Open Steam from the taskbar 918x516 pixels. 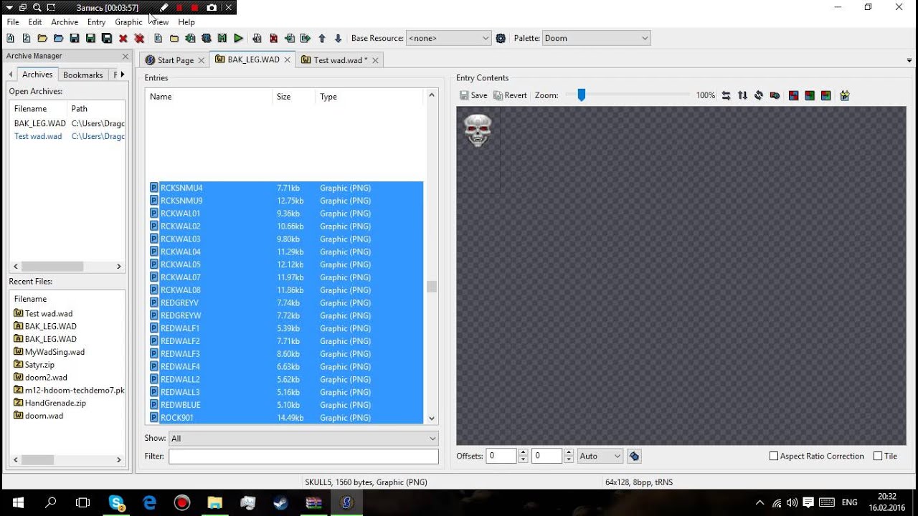point(280,502)
